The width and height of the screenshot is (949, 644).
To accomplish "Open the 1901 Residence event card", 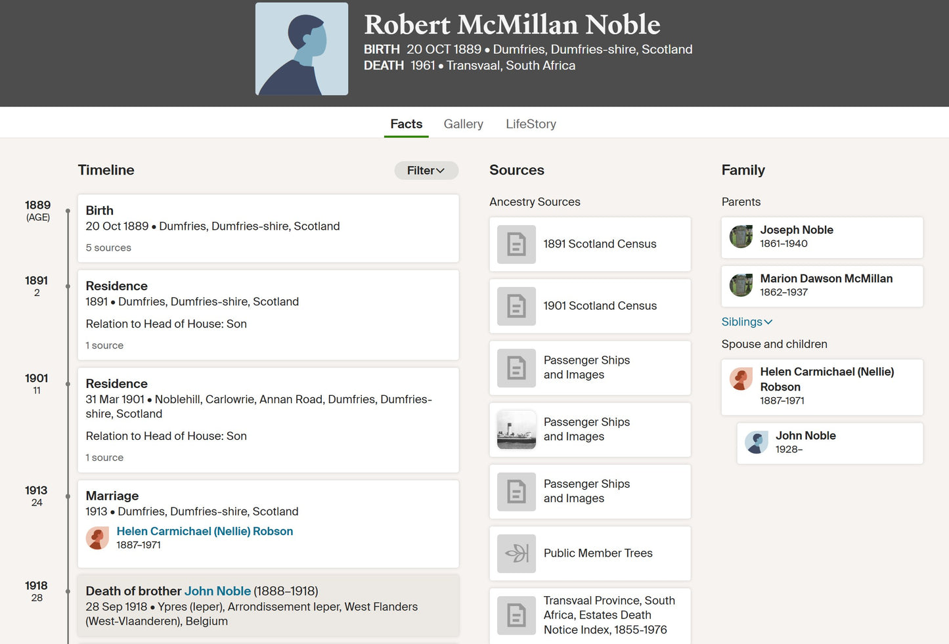I will [268, 419].
